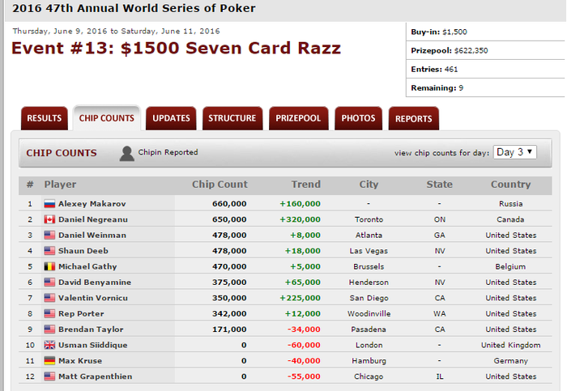Go to the Structure tab

point(232,118)
